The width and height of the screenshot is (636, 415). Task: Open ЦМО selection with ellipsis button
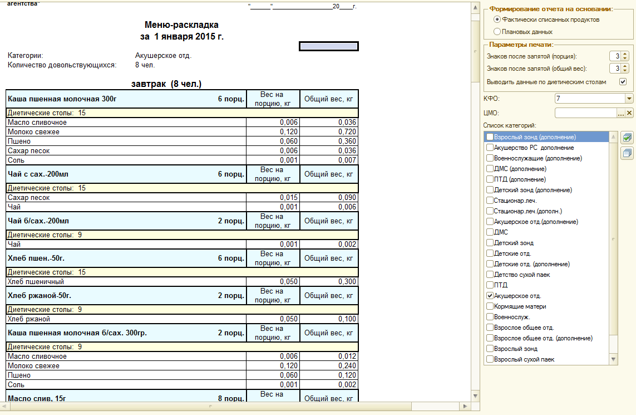(x=622, y=113)
